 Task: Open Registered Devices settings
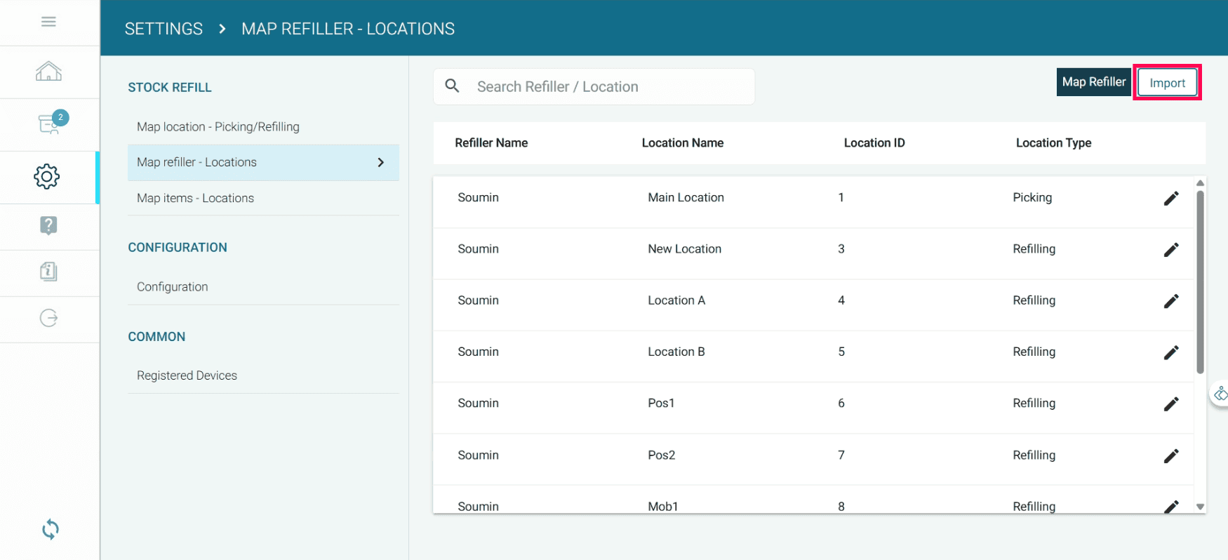click(x=187, y=375)
